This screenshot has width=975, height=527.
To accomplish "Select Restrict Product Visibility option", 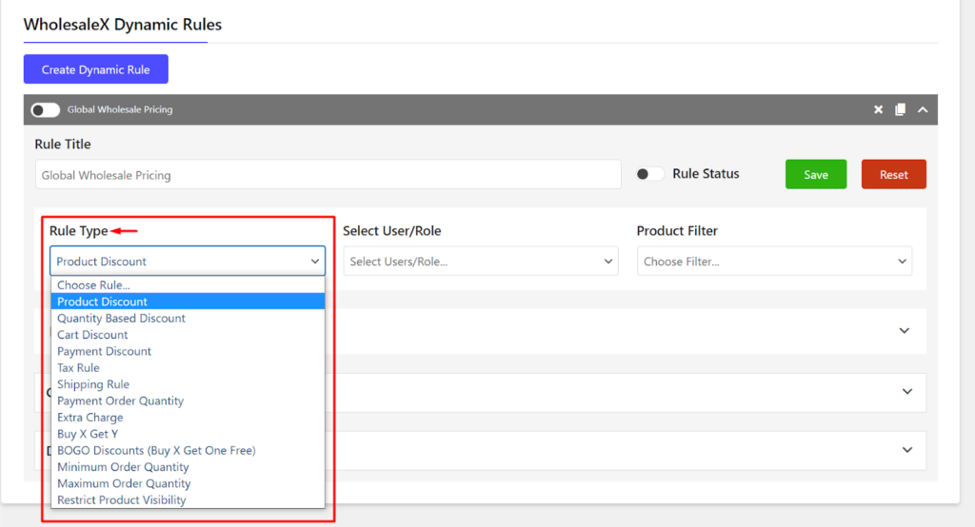I will [x=122, y=500].
